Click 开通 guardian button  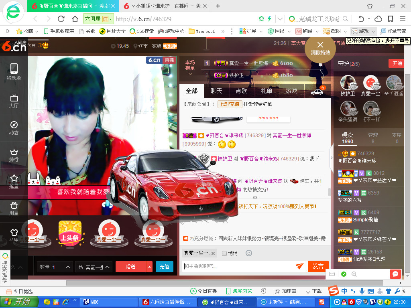point(397,63)
